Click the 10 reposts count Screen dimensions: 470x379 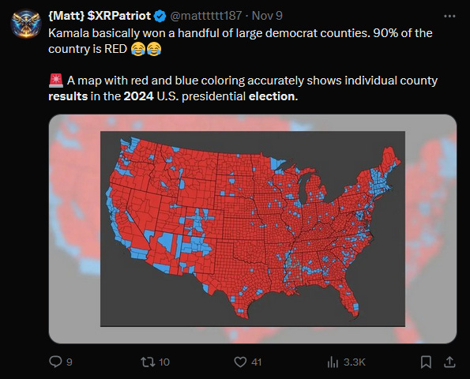click(164, 362)
